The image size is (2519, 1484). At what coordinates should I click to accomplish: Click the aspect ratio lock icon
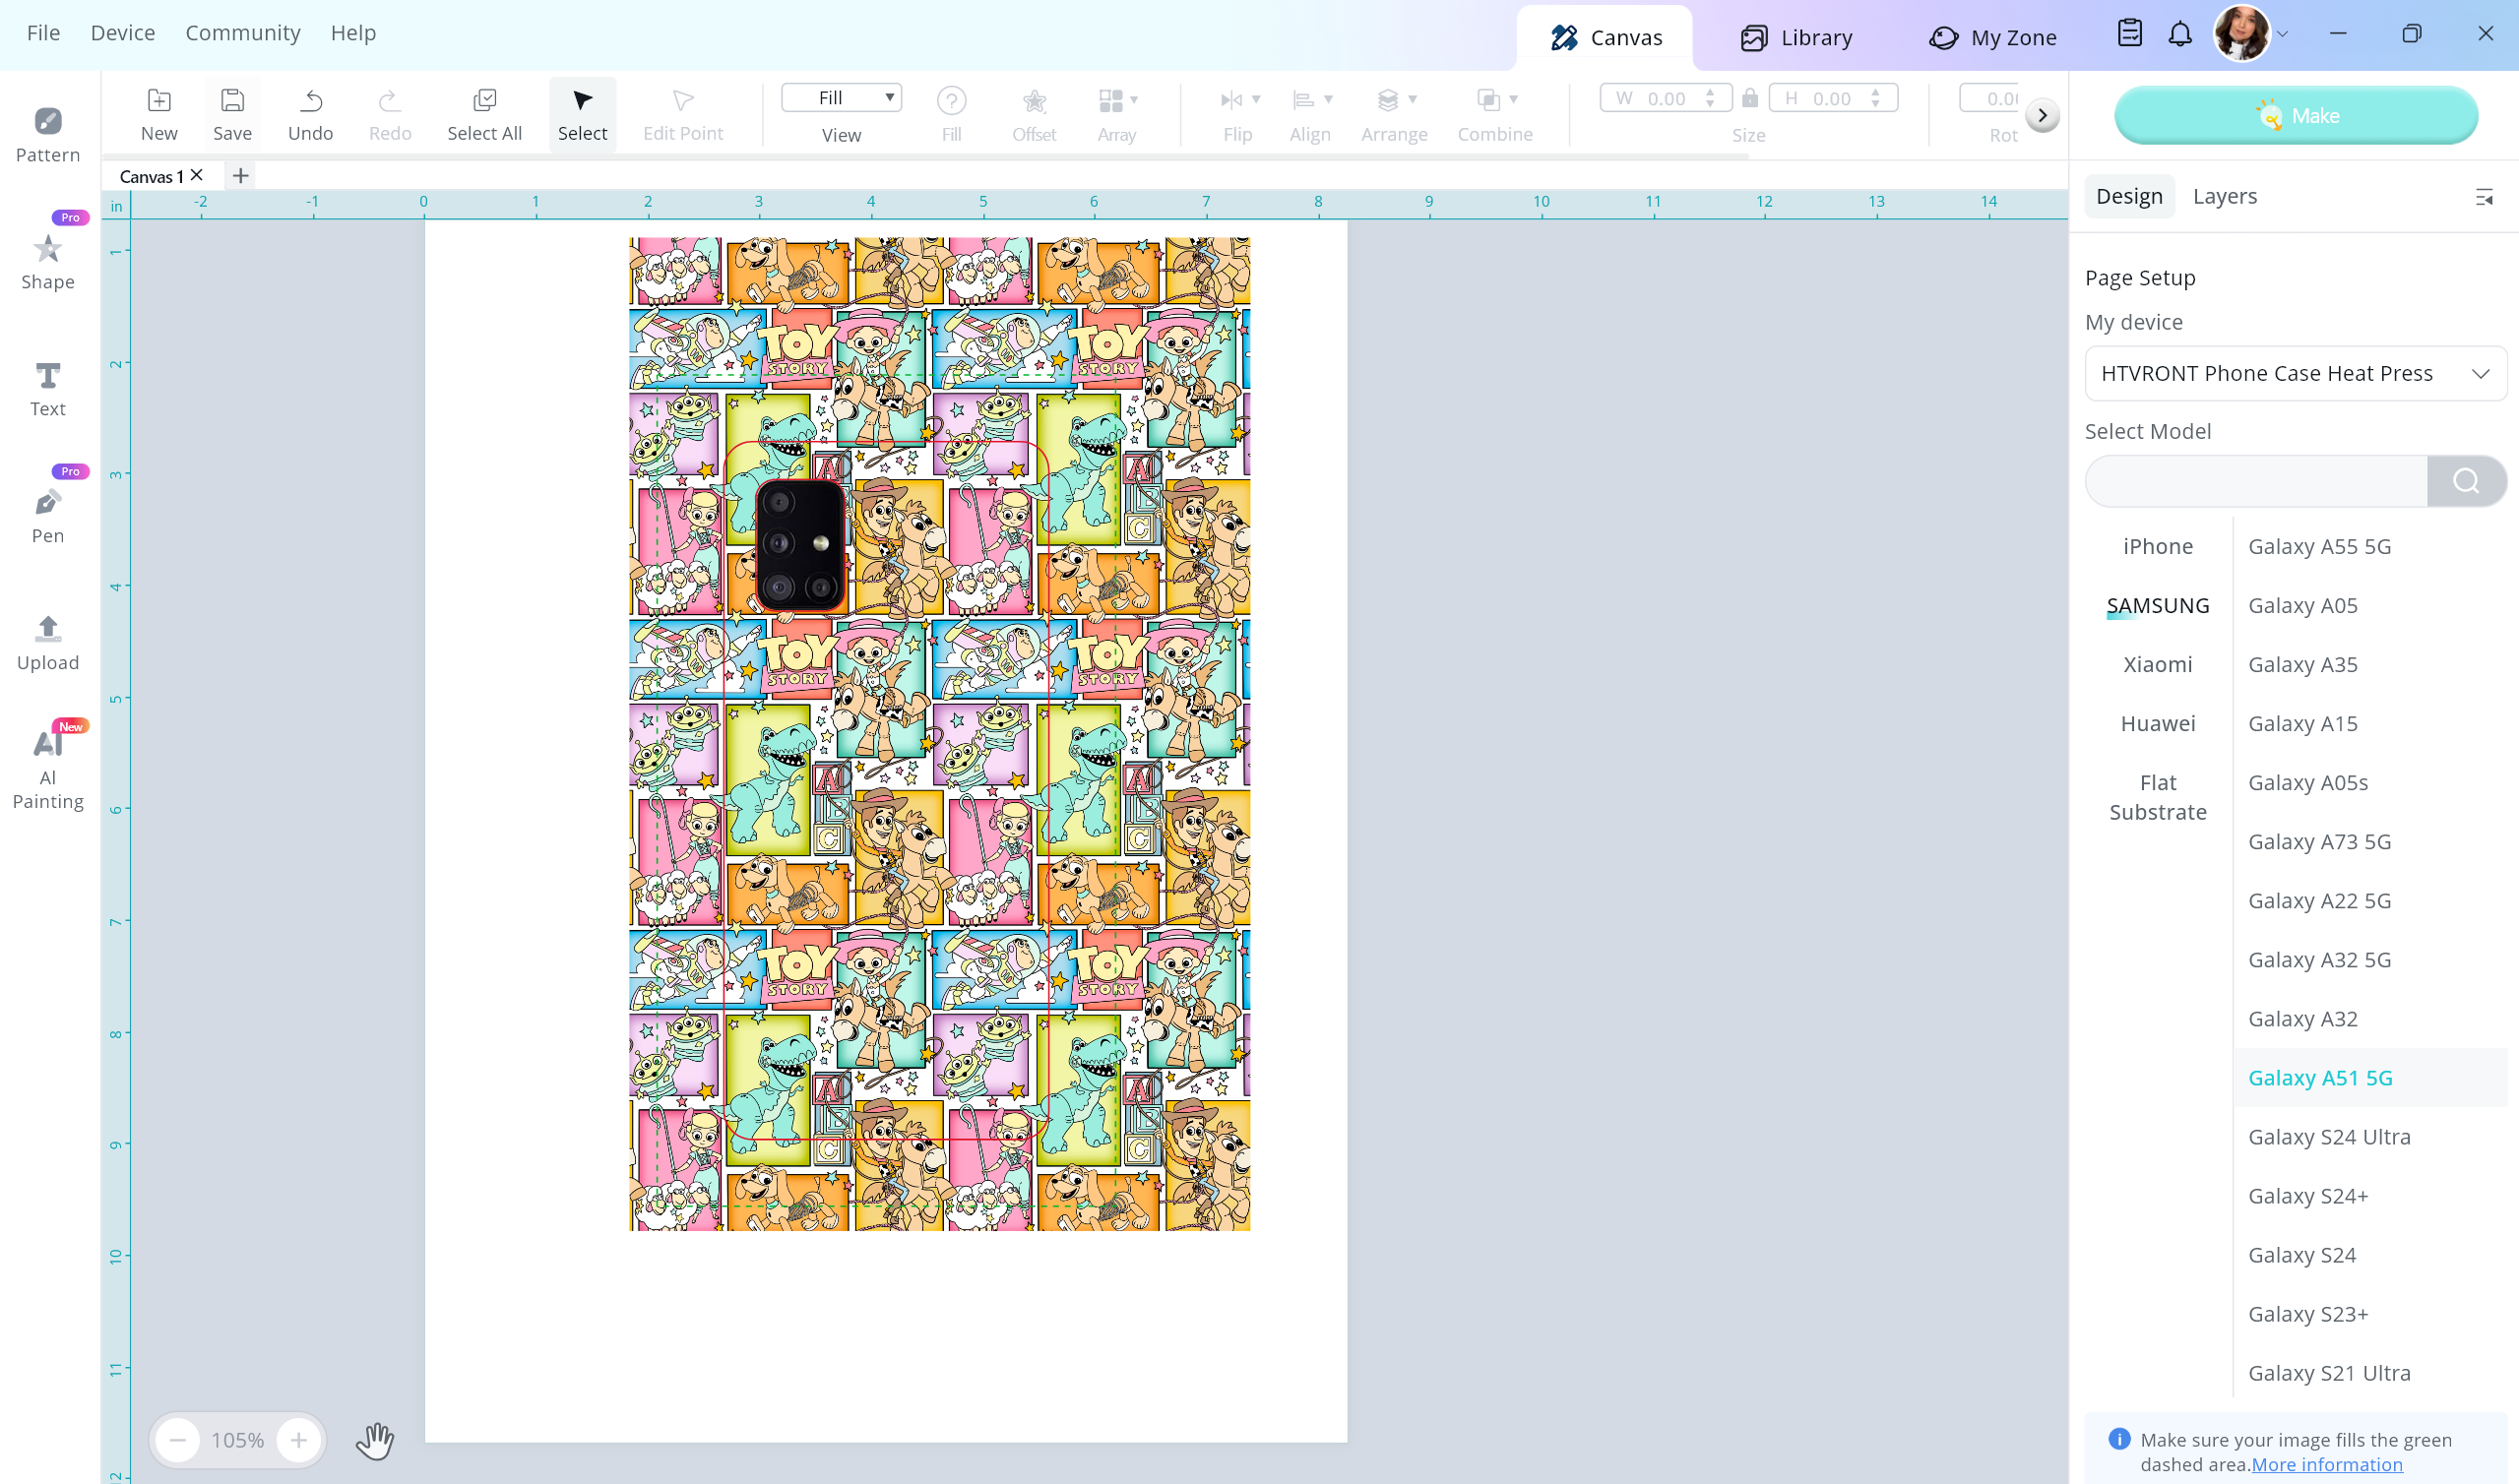coord(1749,98)
